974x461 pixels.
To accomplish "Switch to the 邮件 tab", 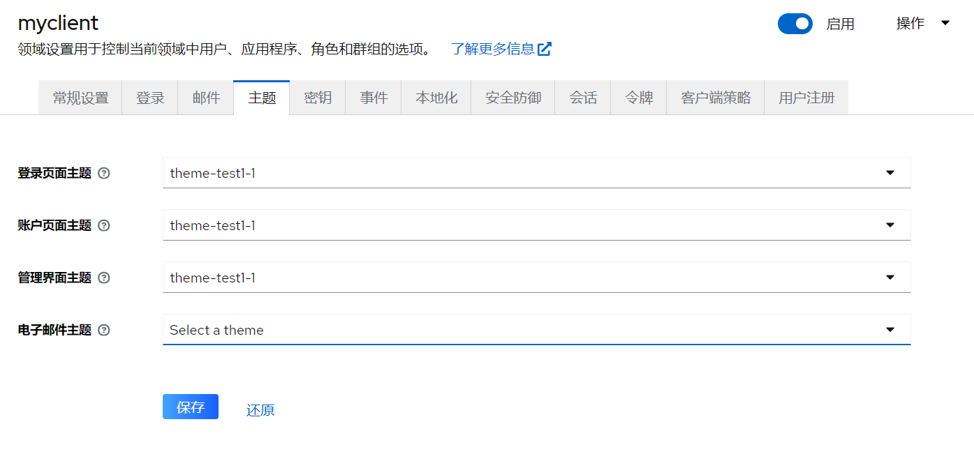I will pos(206,98).
